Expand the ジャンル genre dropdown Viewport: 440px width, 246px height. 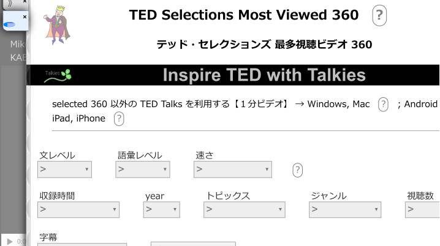345,210
